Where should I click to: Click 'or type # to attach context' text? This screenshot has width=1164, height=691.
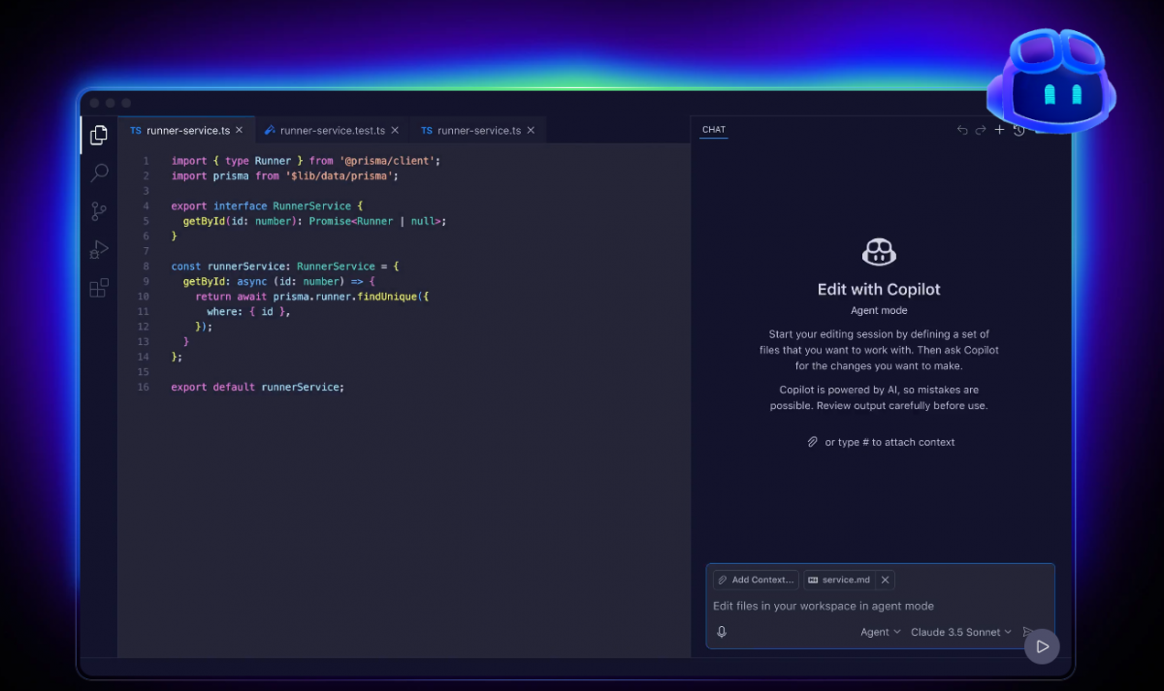(889, 442)
